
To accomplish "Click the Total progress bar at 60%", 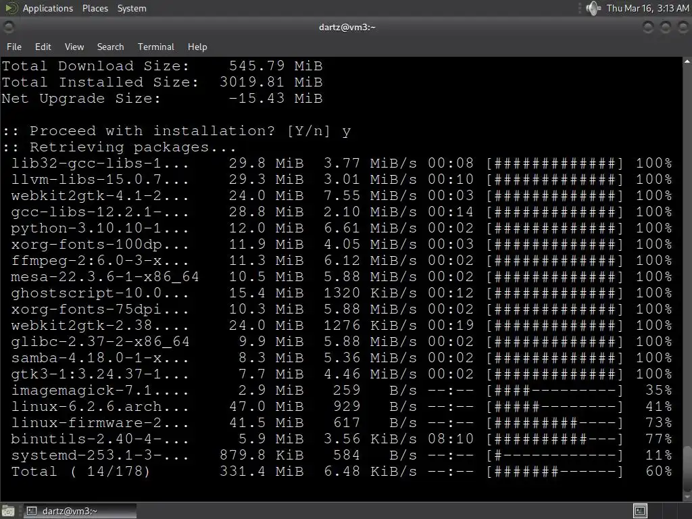I will [555, 472].
